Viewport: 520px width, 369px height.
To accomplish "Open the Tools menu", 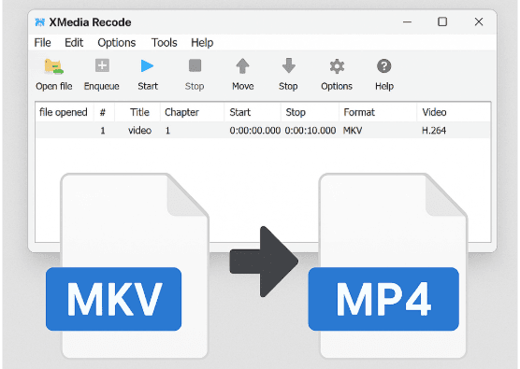I will 165,43.
